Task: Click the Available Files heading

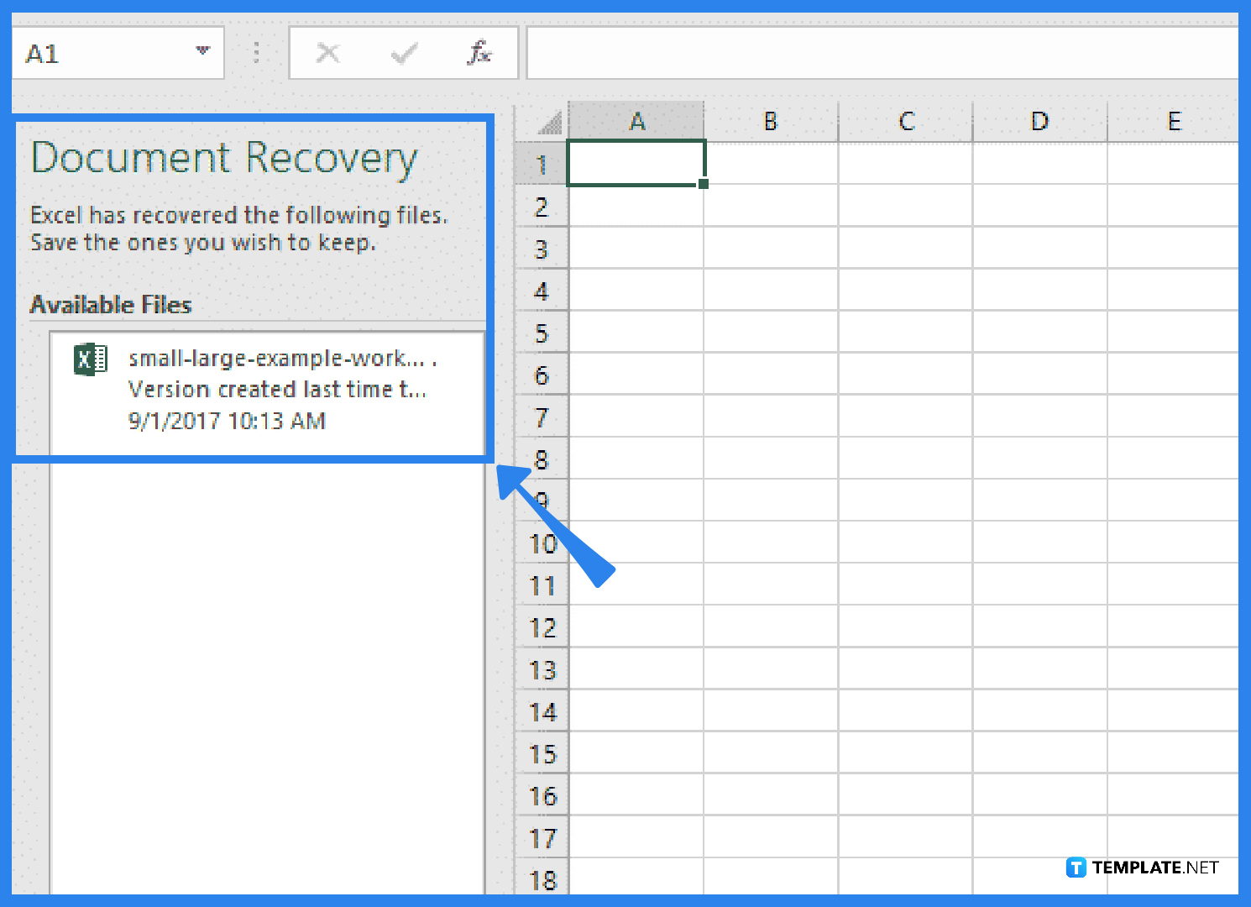Action: 110,305
